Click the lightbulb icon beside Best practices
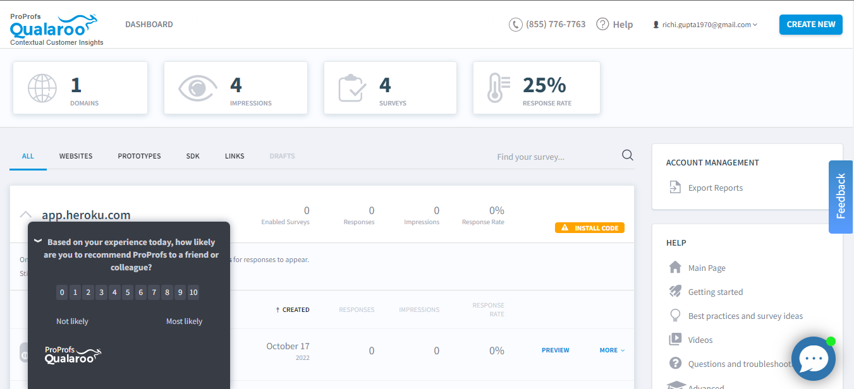The image size is (854, 389). pos(675,315)
